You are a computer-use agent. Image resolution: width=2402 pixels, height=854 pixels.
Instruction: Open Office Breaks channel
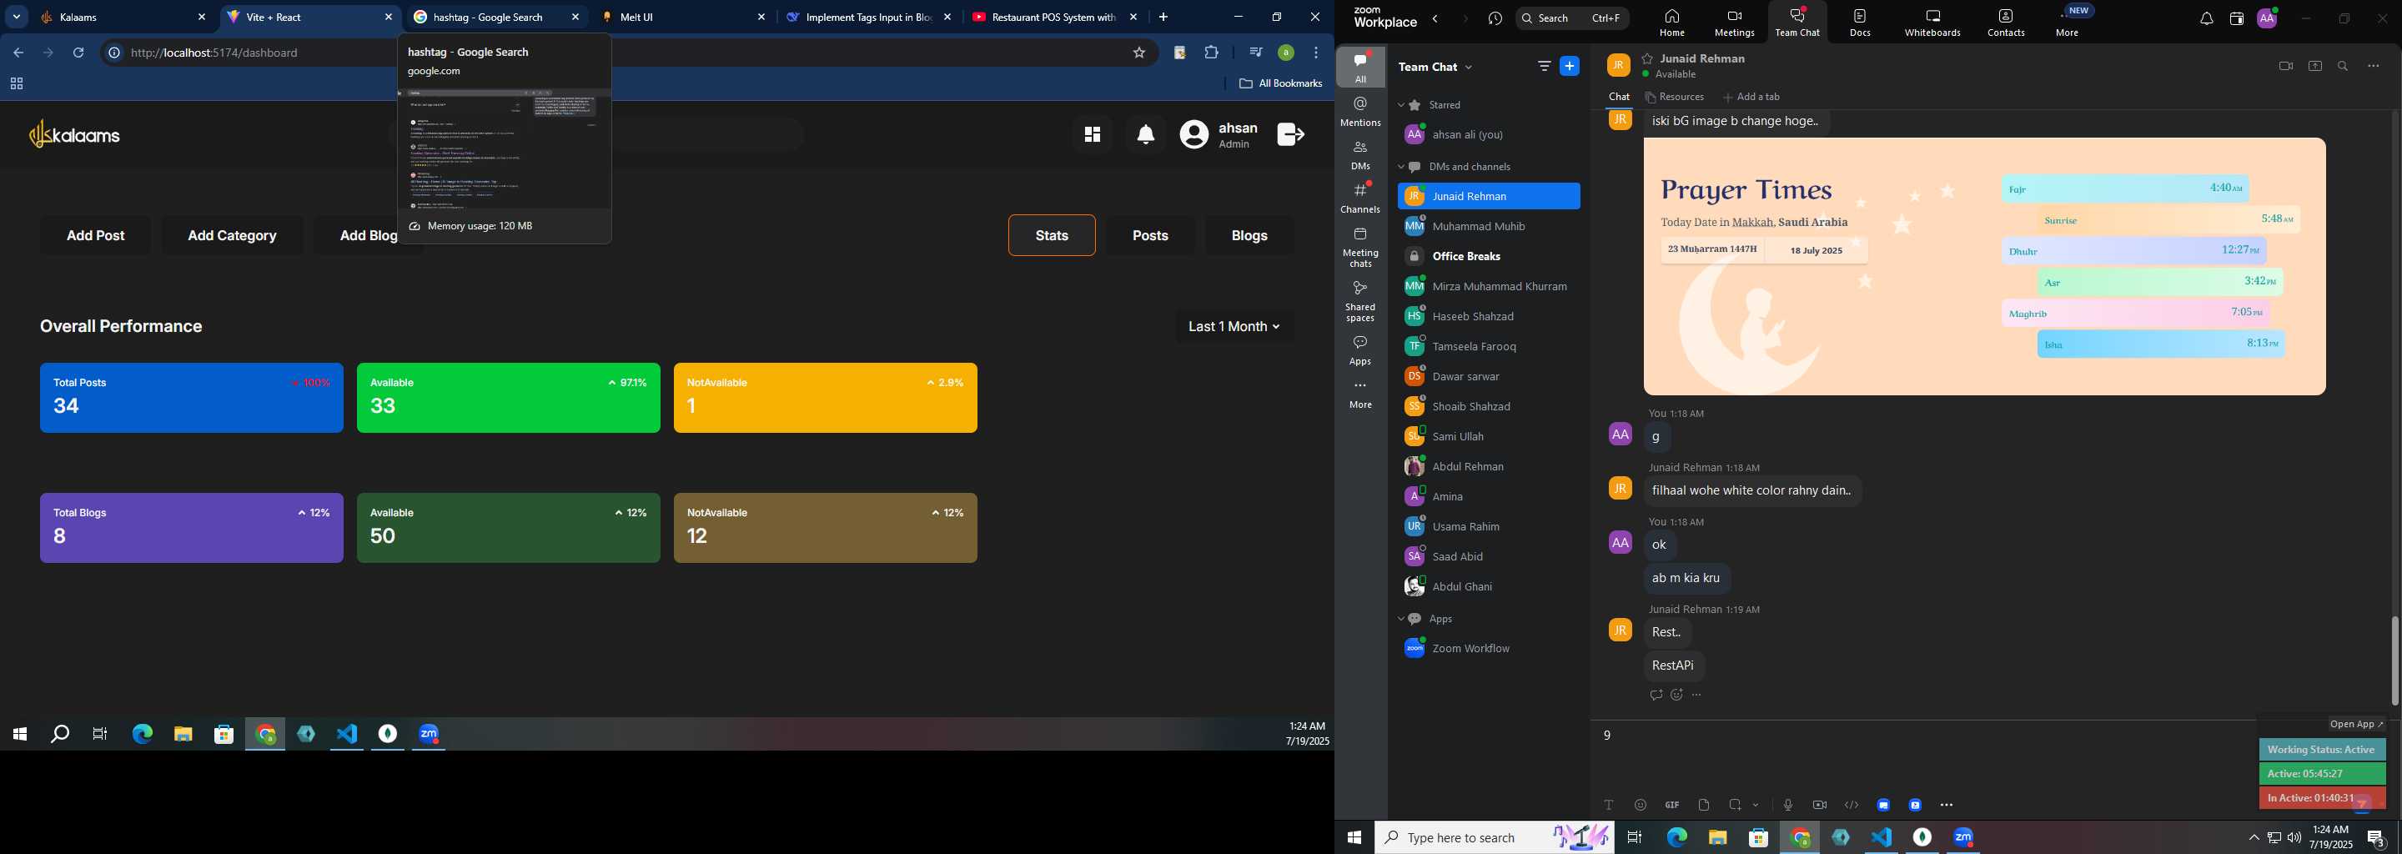pyautogui.click(x=1488, y=256)
